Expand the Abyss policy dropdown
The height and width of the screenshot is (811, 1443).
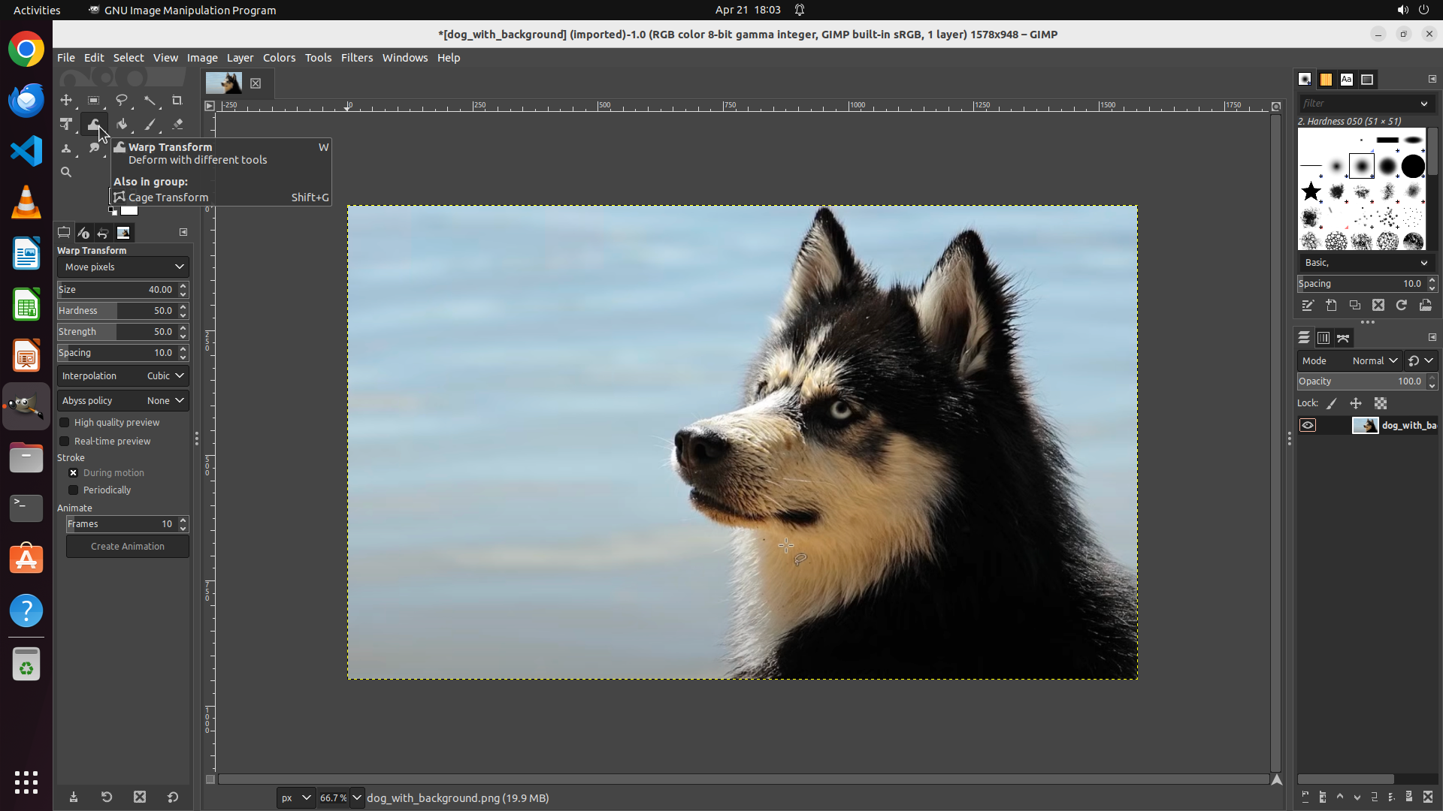(123, 401)
